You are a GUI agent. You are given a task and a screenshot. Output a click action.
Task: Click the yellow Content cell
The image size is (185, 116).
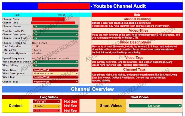(x=16, y=106)
